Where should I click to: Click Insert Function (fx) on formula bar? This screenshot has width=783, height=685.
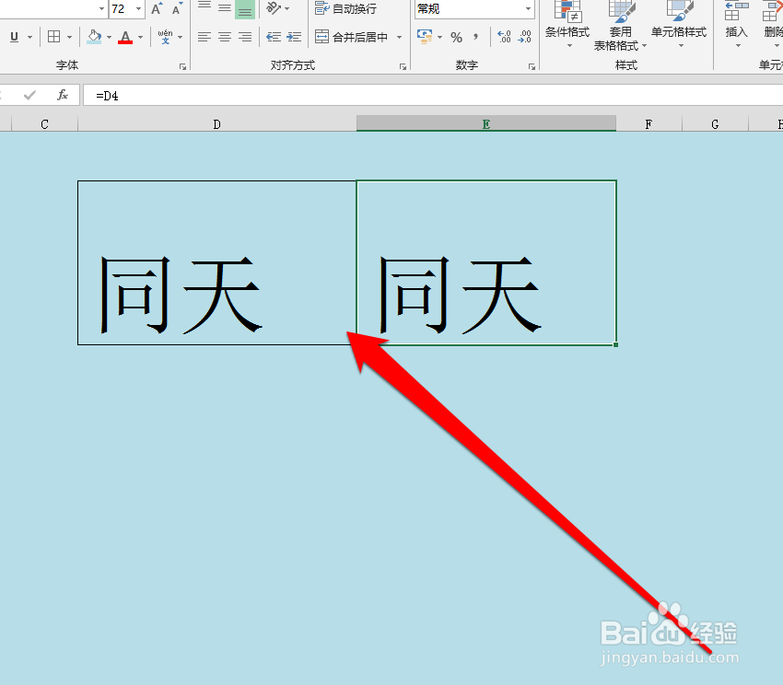[61, 95]
